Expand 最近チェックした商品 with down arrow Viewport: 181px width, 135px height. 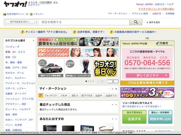(116, 104)
